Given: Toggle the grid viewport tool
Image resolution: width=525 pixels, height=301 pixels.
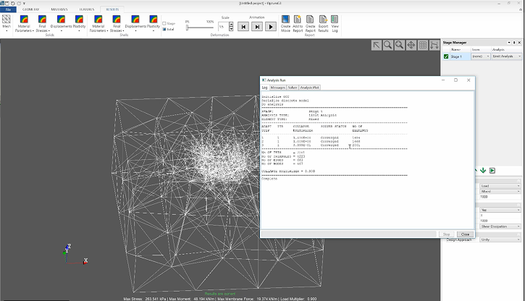Looking at the screenshot, I should [x=423, y=45].
